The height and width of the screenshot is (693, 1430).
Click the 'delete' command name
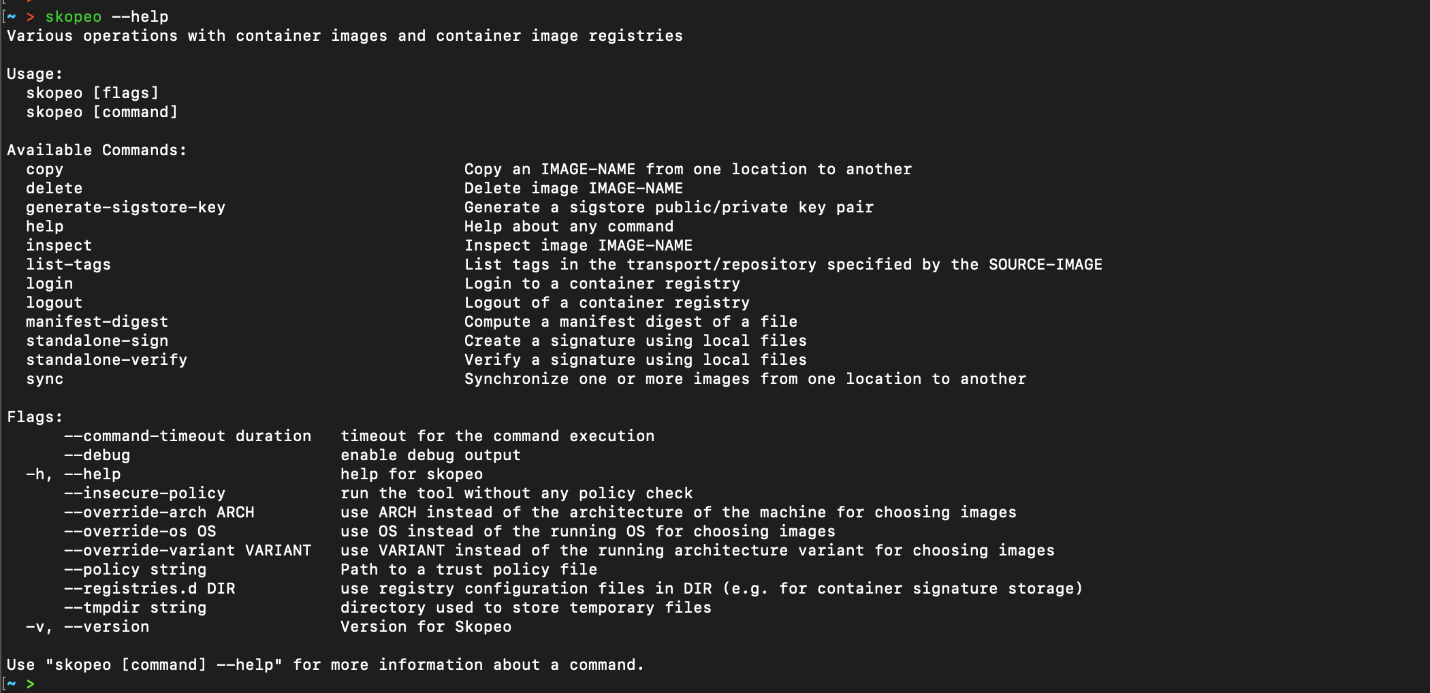coord(54,189)
